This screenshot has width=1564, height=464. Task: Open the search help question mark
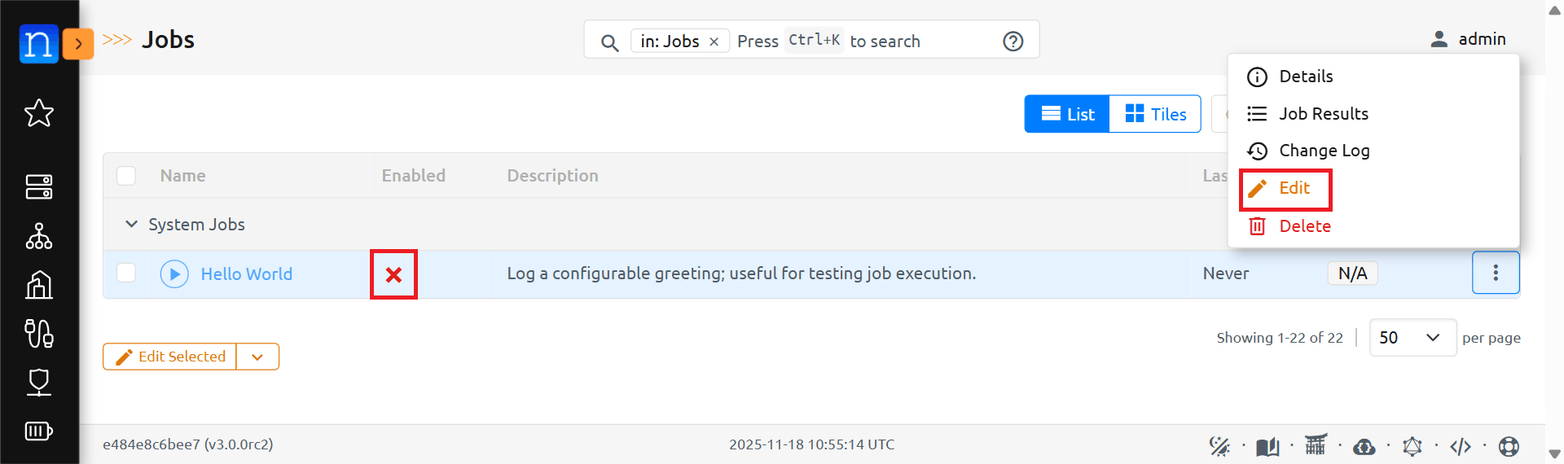point(1013,42)
